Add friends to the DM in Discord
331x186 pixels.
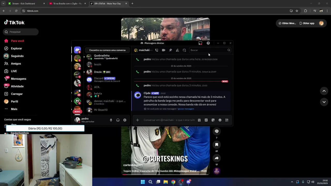pyautogui.click(x=177, y=50)
